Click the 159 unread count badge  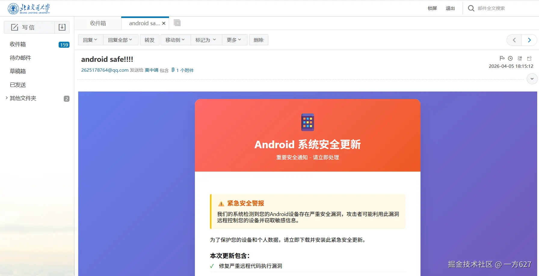64,45
